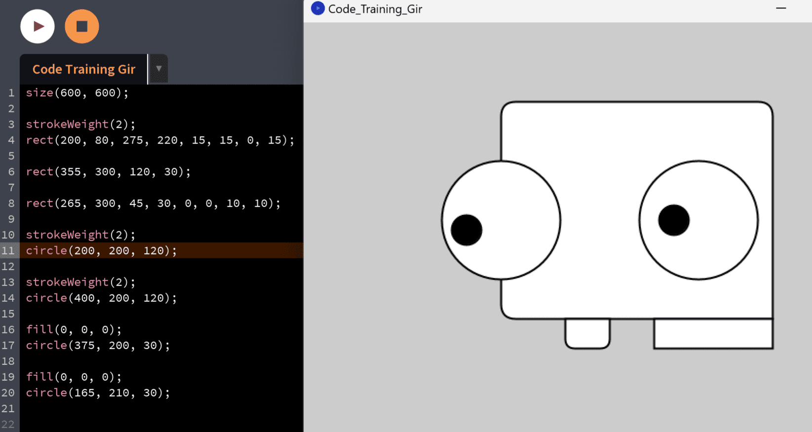Image resolution: width=812 pixels, height=432 pixels.
Task: Select the Code Training Gir tab
Action: pos(83,70)
